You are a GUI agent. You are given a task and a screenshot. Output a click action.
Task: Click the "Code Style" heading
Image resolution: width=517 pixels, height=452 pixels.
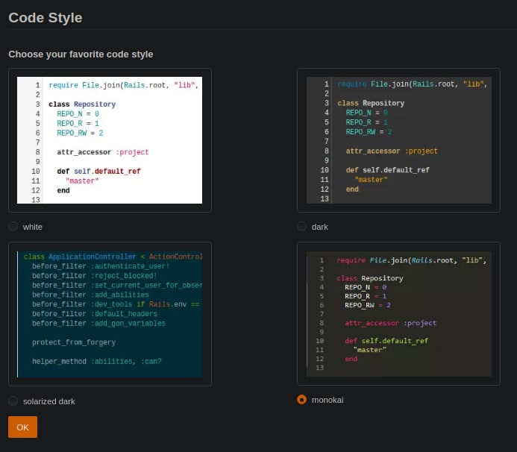[46, 18]
